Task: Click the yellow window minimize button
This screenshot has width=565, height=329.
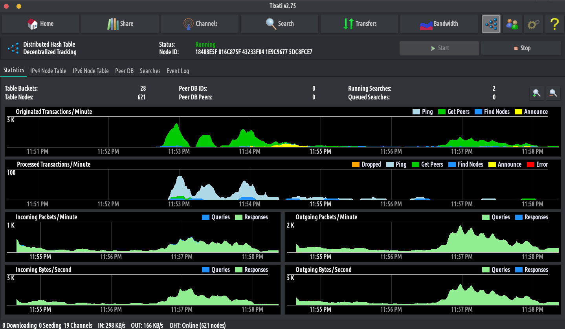Action: pyautogui.click(x=19, y=6)
